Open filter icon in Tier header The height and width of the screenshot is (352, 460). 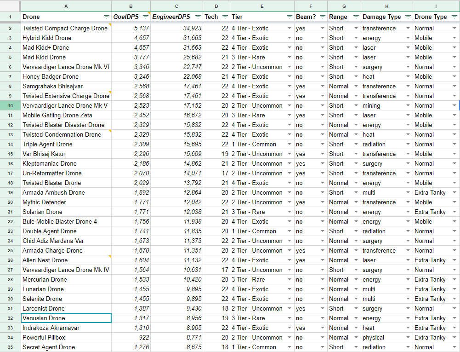tap(289, 17)
